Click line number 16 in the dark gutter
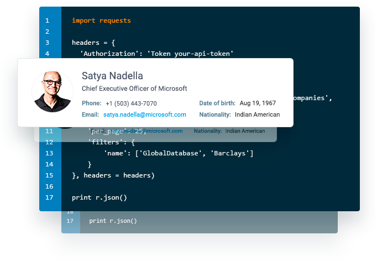Image resolution: width=377 pixels, height=261 pixels. click(49, 186)
